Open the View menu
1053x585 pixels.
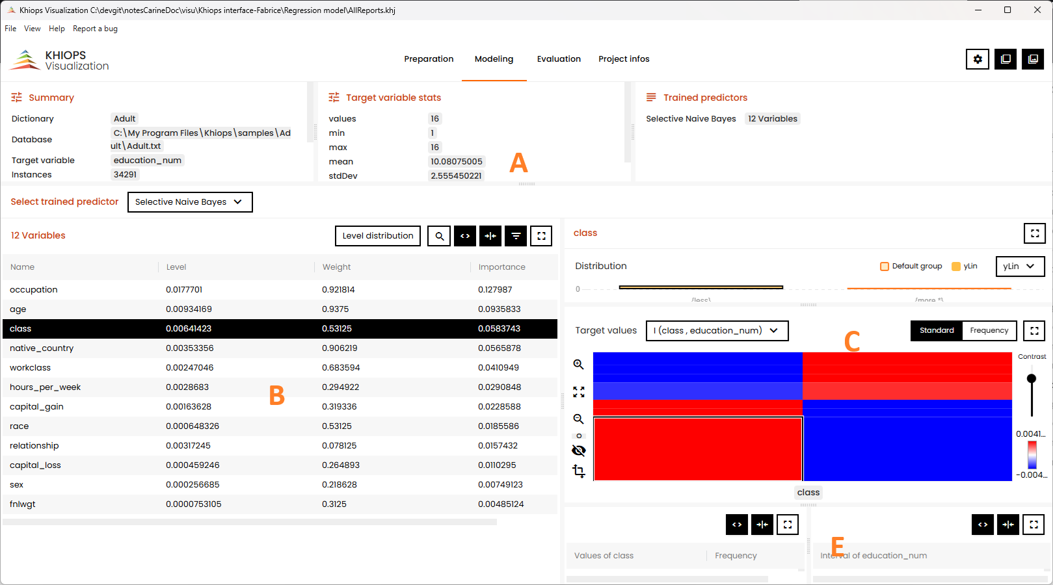(x=33, y=29)
